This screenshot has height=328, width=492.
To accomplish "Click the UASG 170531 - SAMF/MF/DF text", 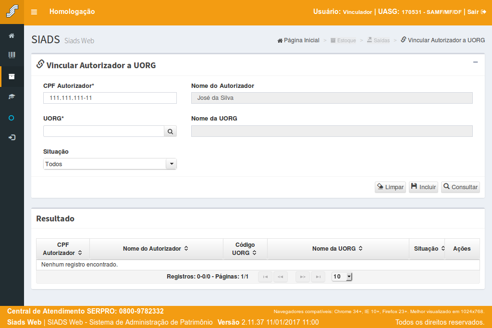I will click(420, 12).
